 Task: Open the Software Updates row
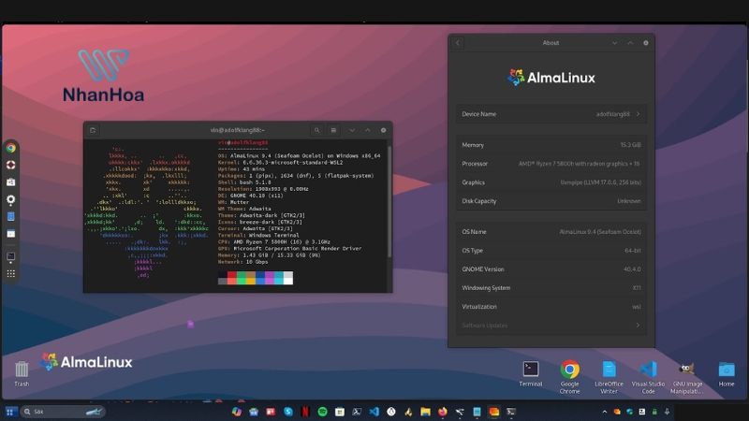551,326
